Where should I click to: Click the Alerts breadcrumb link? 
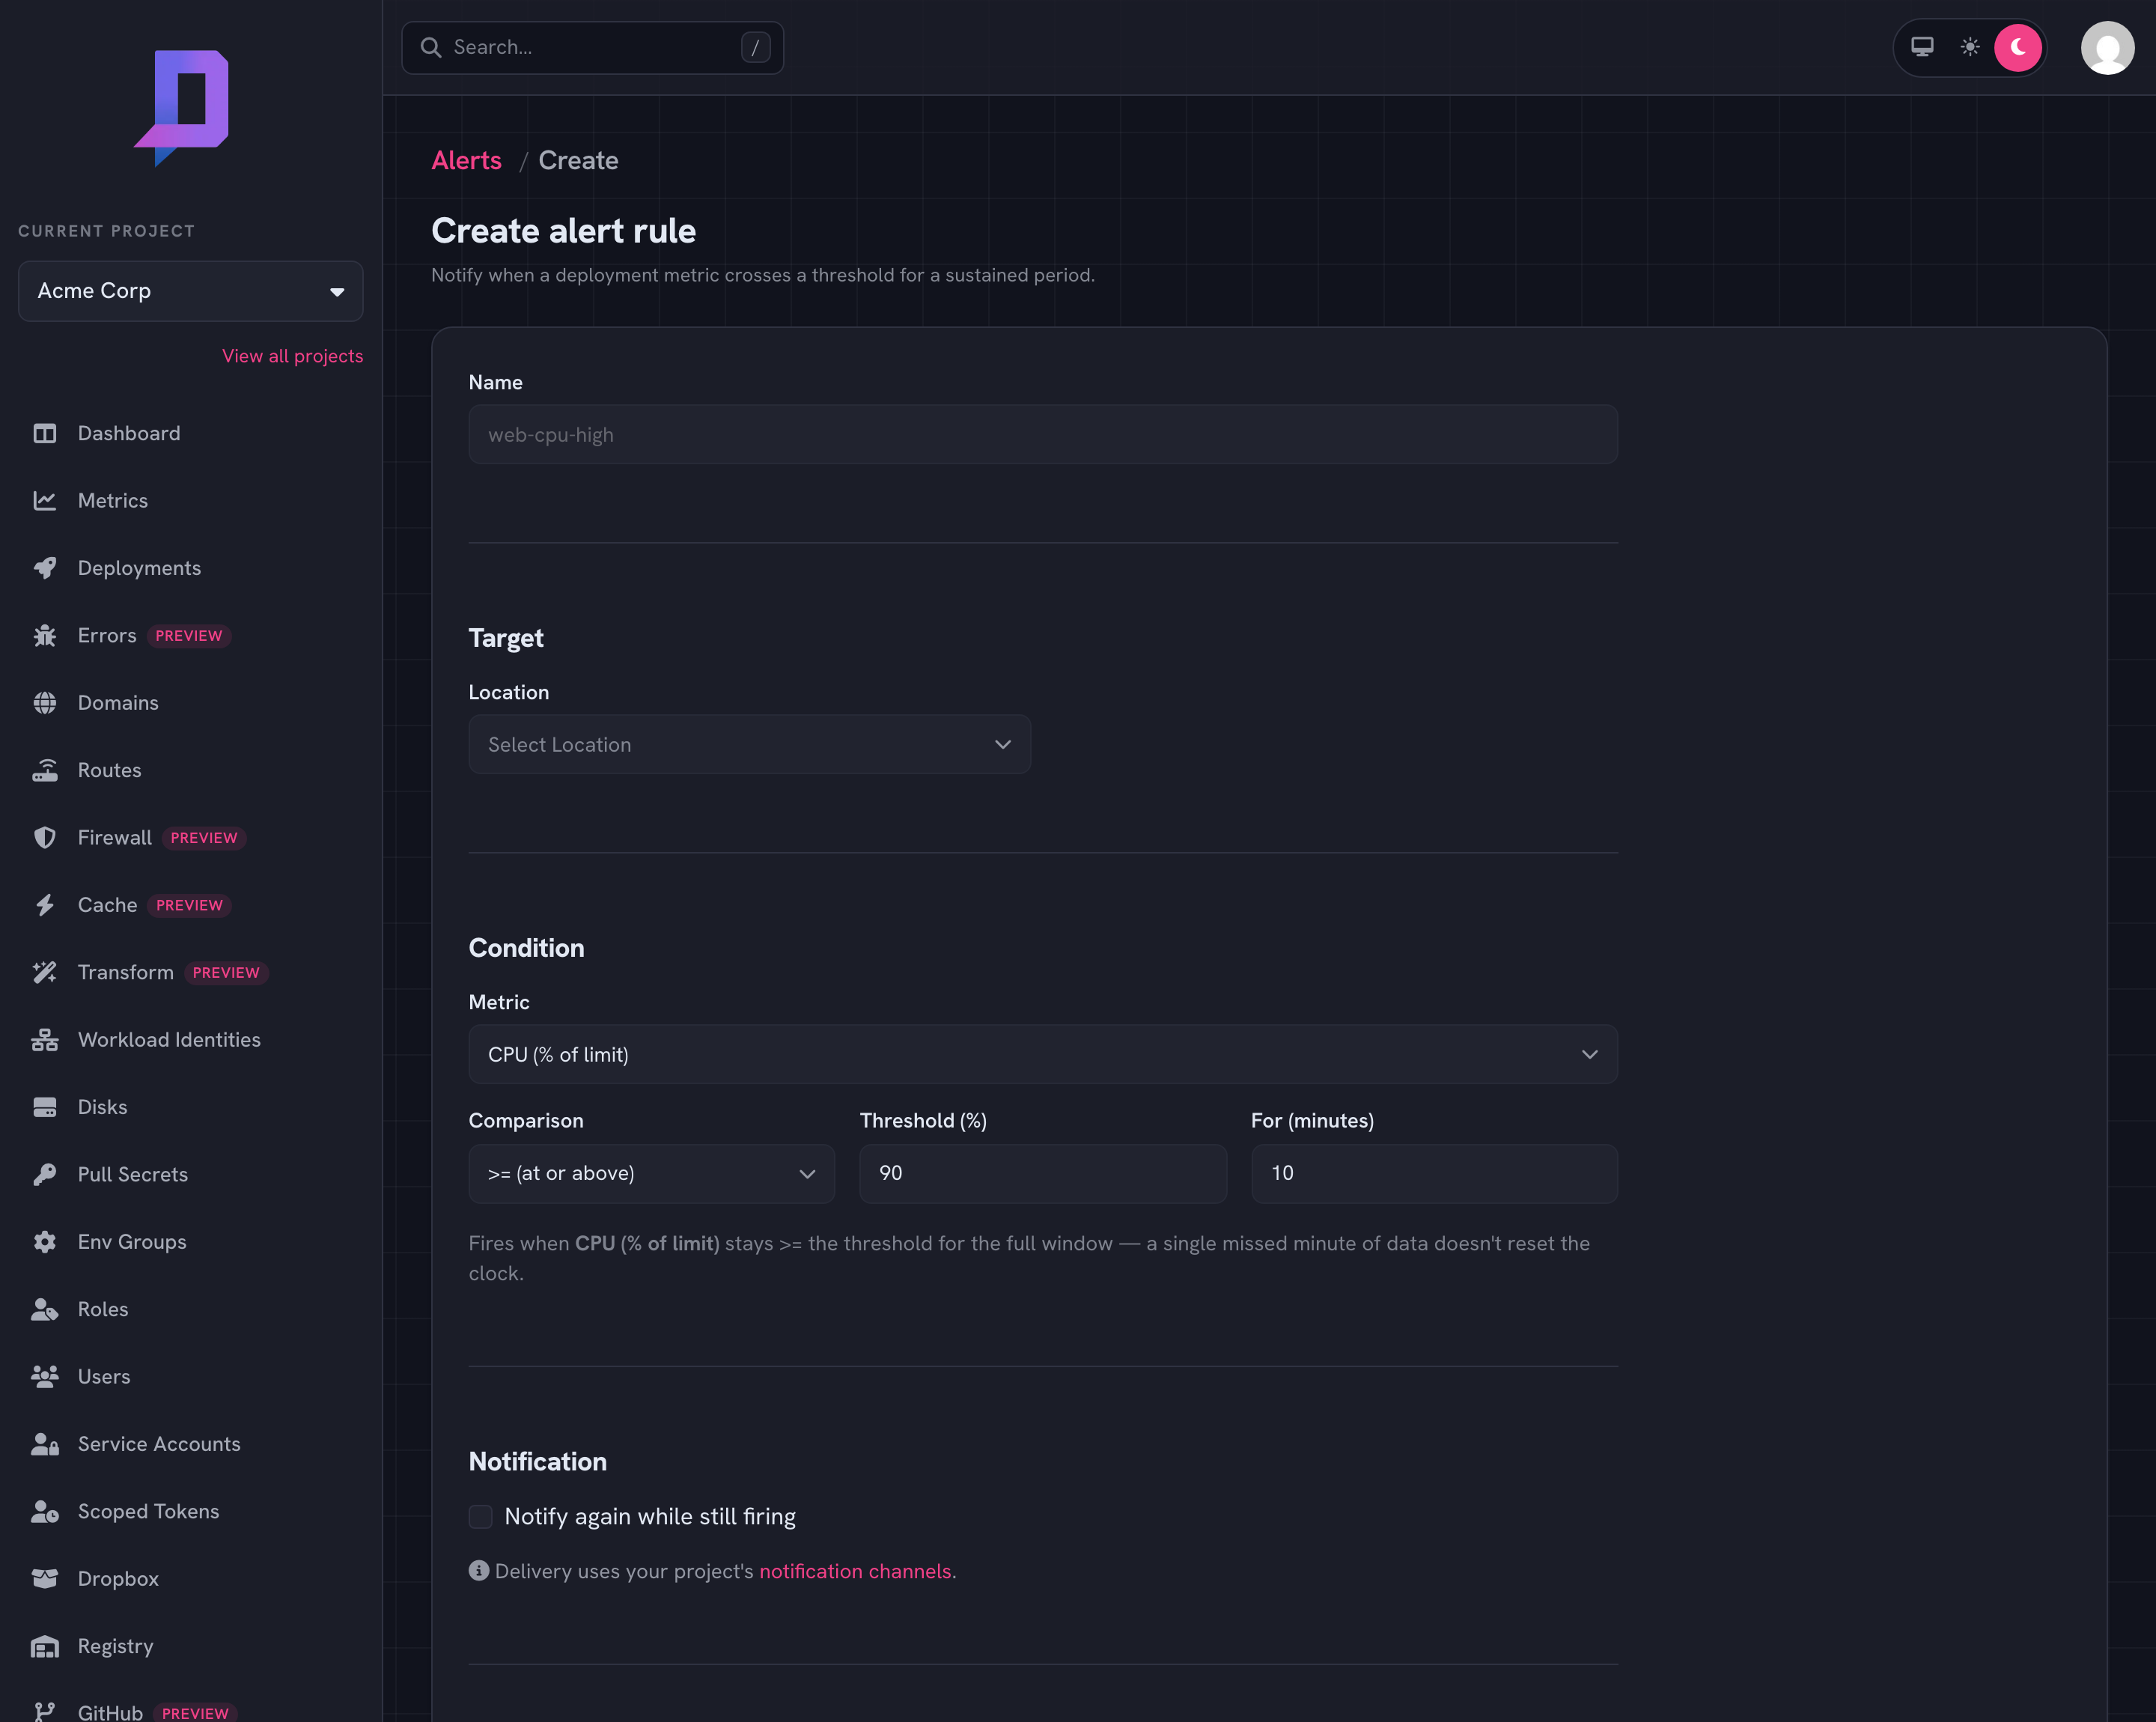point(466,161)
